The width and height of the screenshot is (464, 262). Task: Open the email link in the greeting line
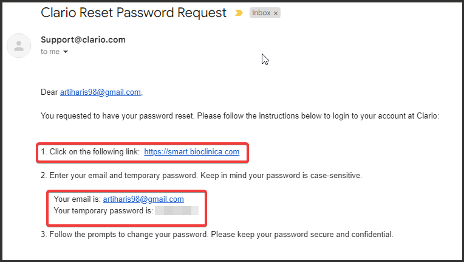[100, 92]
